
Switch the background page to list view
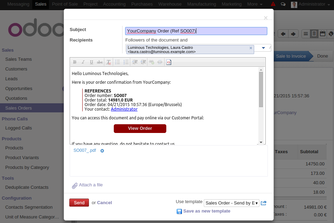tap(306, 34)
